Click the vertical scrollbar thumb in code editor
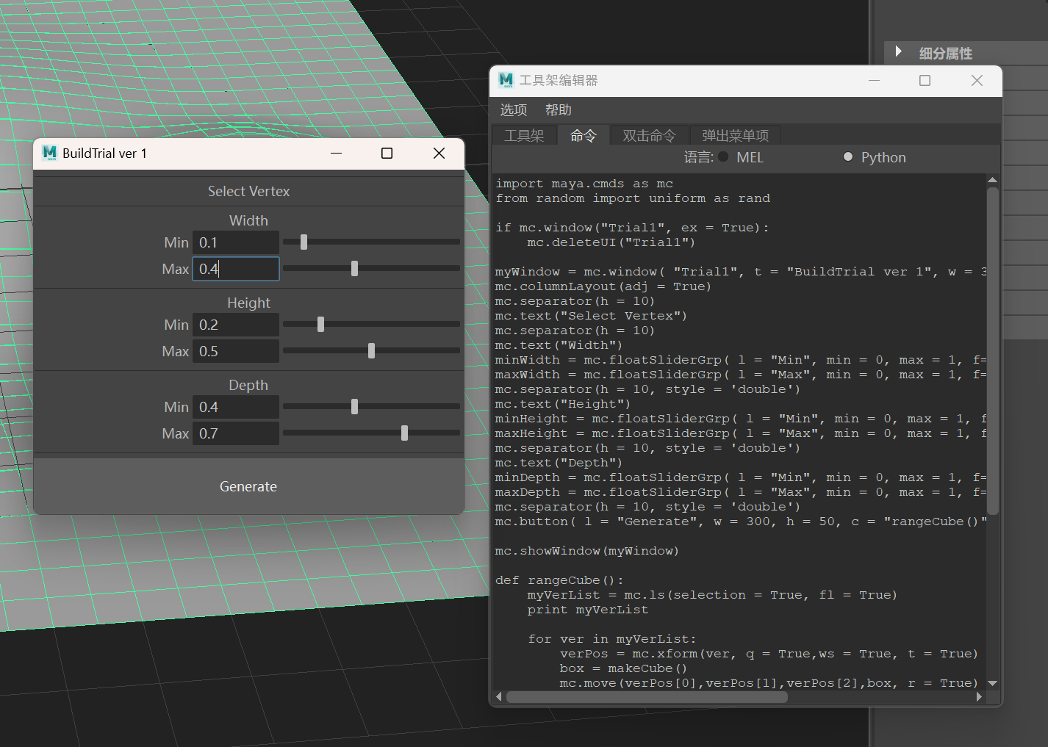The width and height of the screenshot is (1048, 747). 992,351
